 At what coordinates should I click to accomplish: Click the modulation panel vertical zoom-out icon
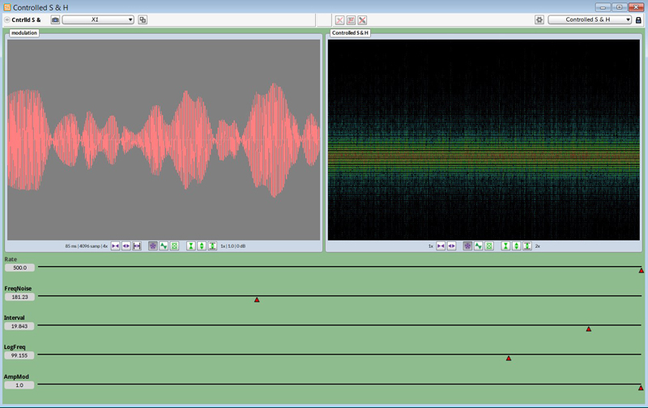point(202,246)
